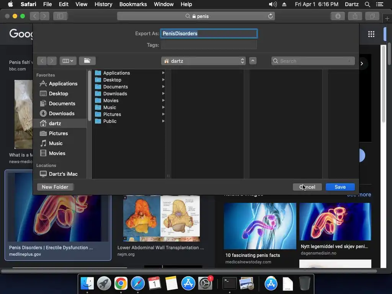Select Movies in Favorites sidebar
Screen dimensions: 392x294
pos(60,153)
